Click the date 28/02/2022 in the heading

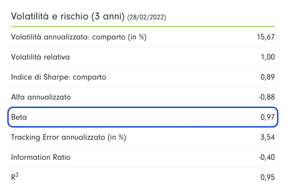147,17
